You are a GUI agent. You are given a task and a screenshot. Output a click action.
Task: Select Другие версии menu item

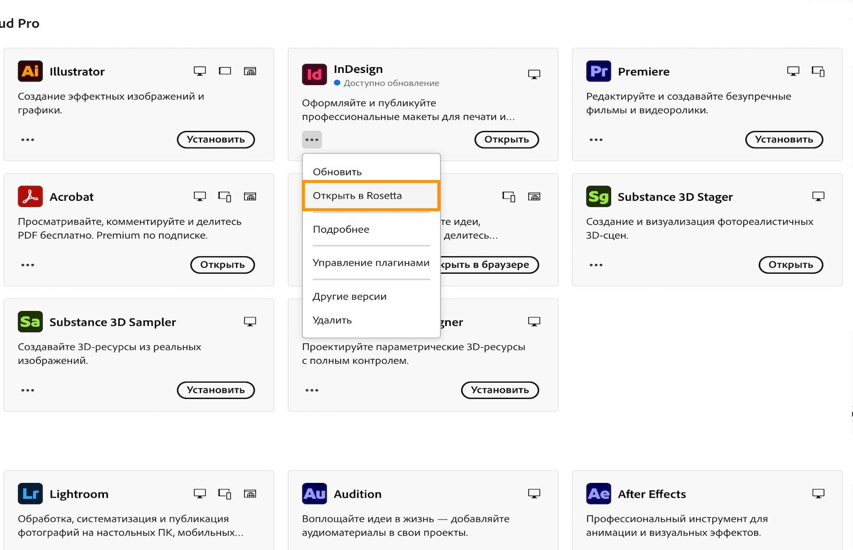pyautogui.click(x=371, y=296)
